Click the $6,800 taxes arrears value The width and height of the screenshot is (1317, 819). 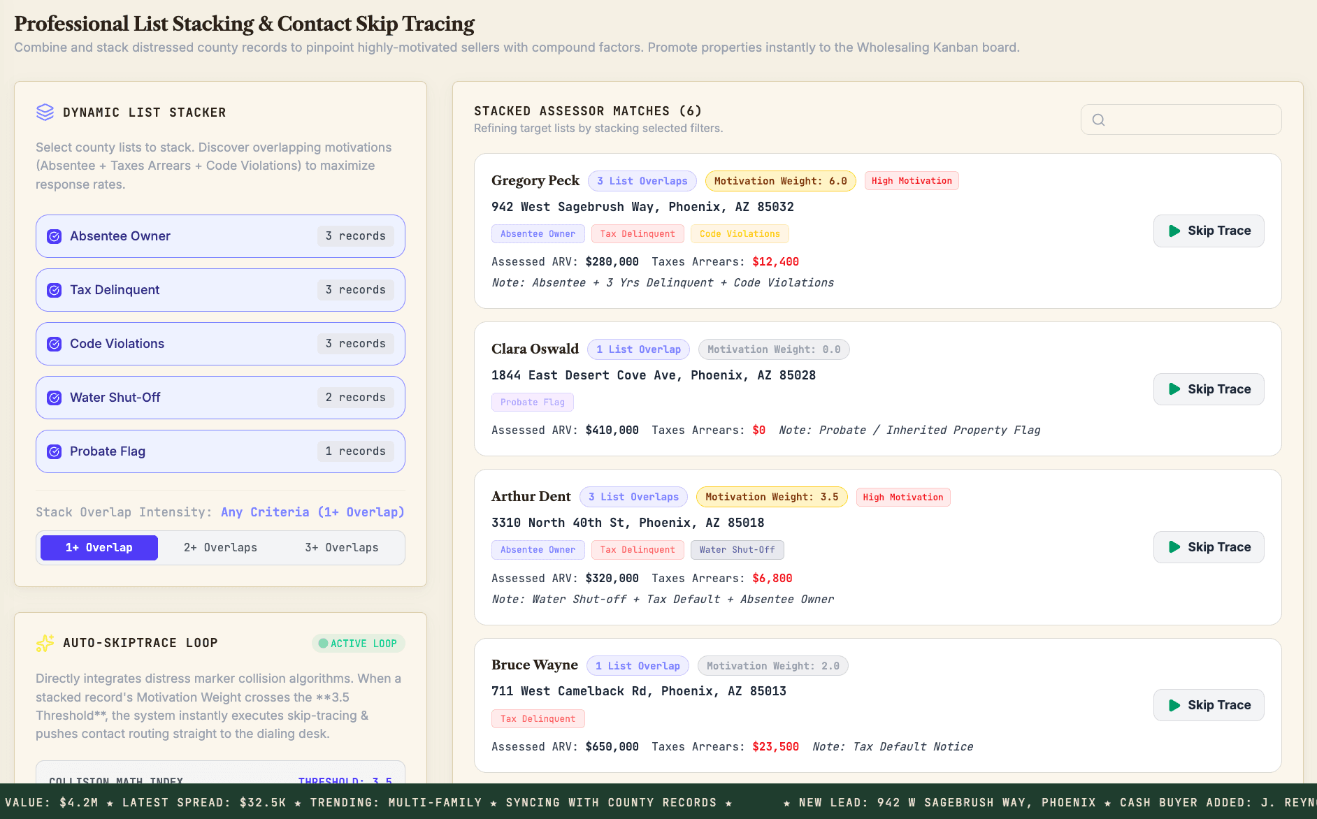tap(772, 579)
